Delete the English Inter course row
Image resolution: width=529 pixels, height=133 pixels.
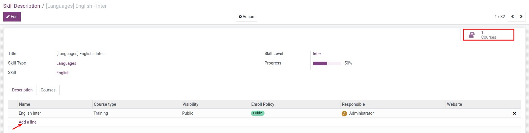tap(514, 114)
